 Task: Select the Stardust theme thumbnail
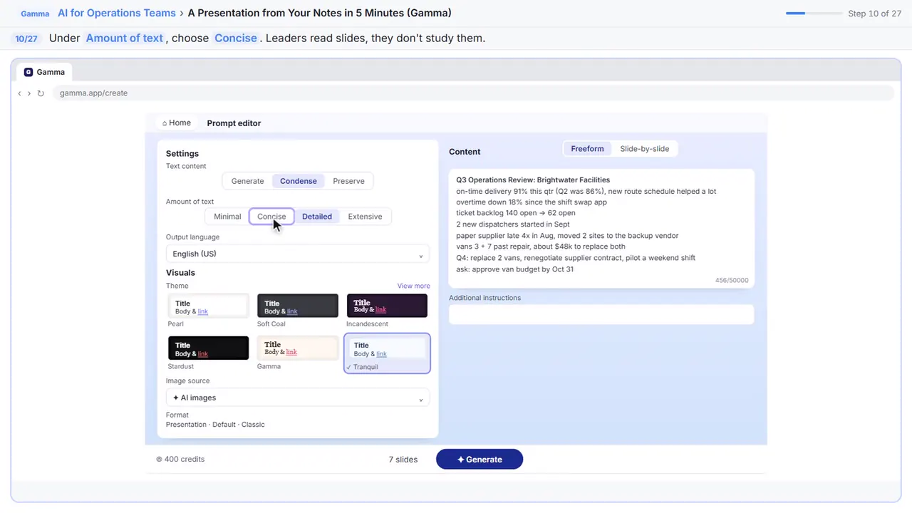tap(208, 348)
